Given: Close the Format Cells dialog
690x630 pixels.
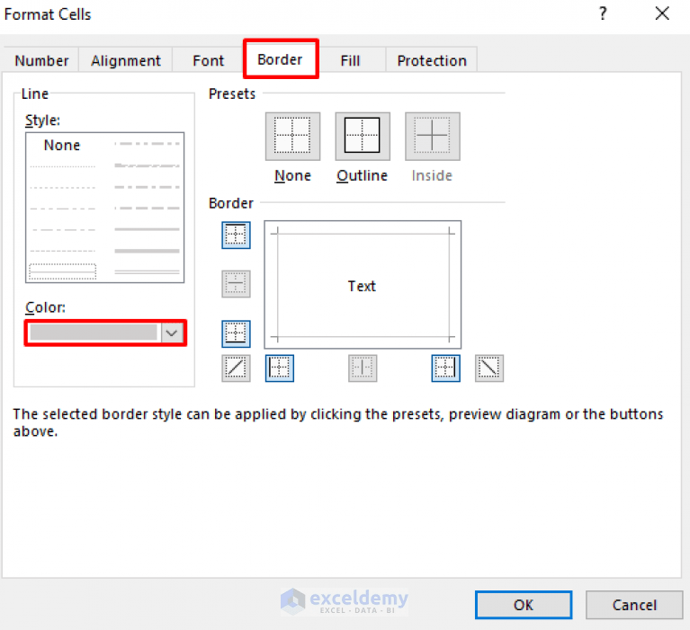Looking at the screenshot, I should click(662, 13).
